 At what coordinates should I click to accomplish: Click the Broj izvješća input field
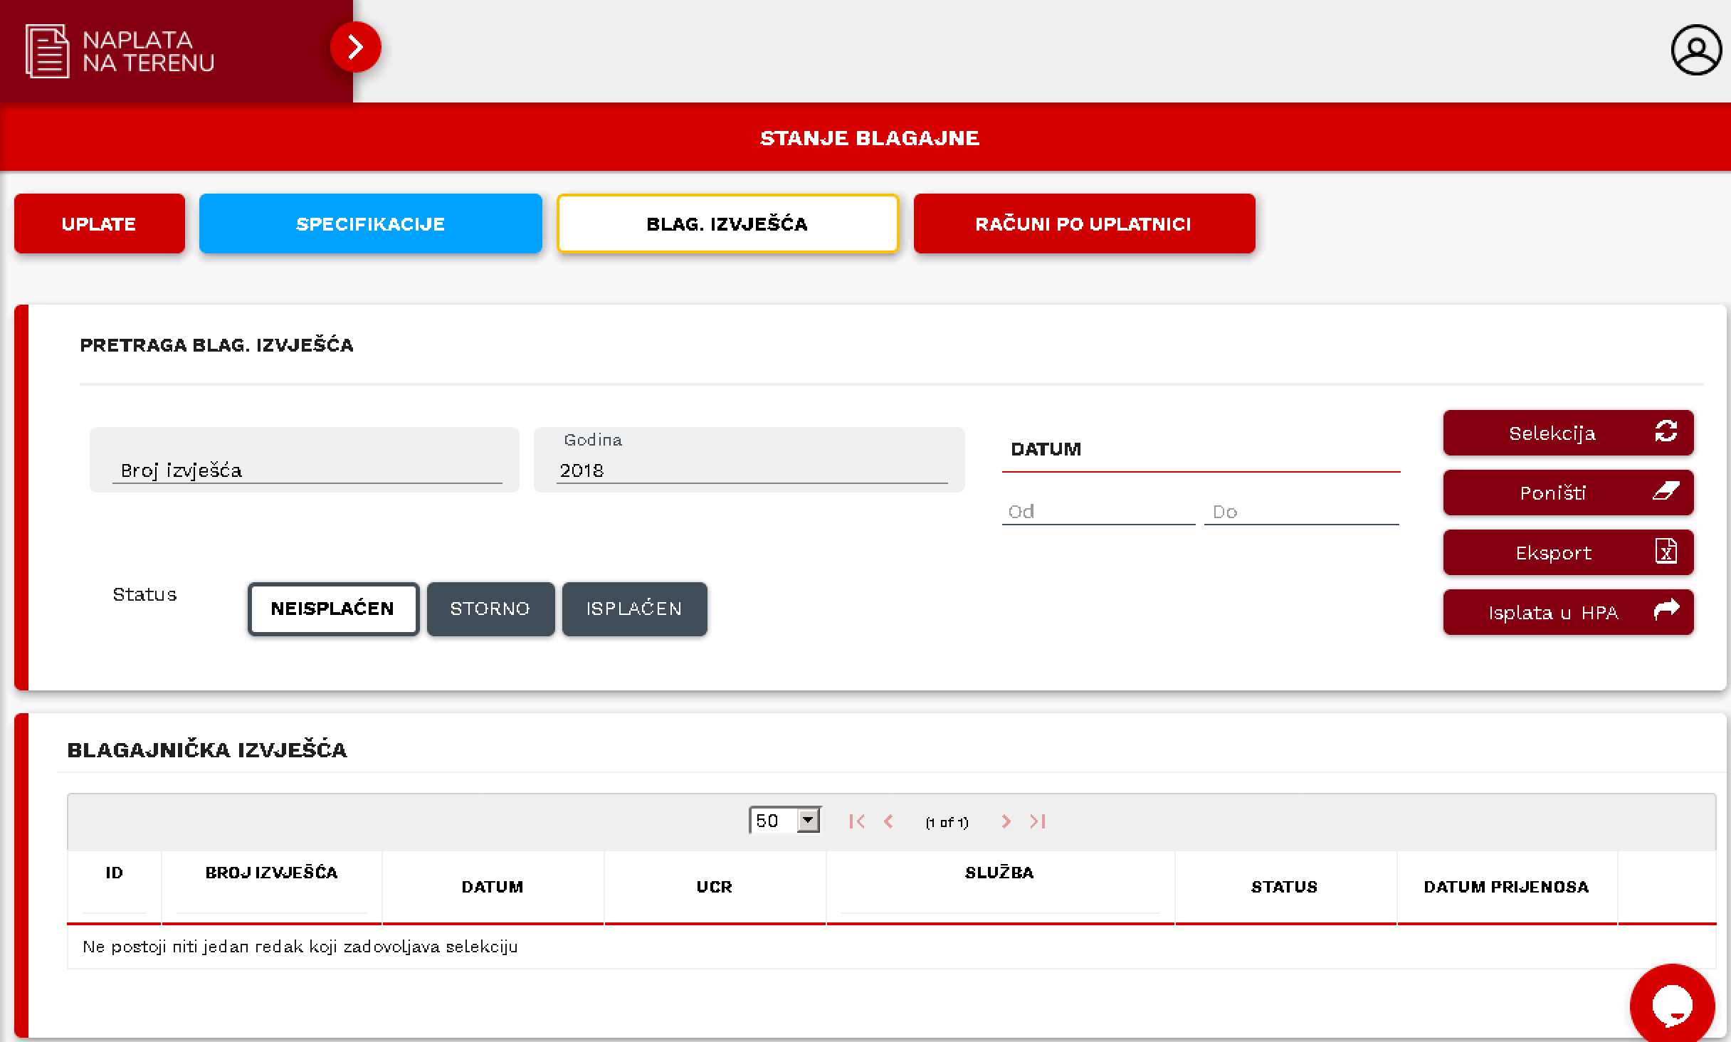coord(307,470)
